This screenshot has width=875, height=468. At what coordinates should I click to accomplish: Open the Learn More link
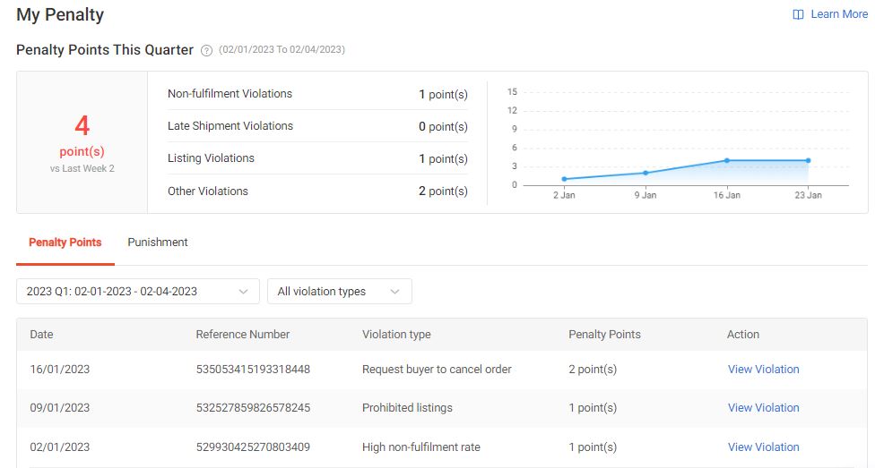(x=839, y=14)
